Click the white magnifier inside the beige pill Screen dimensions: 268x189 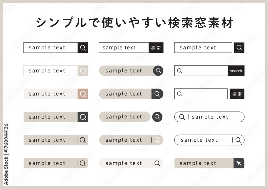click(x=157, y=140)
